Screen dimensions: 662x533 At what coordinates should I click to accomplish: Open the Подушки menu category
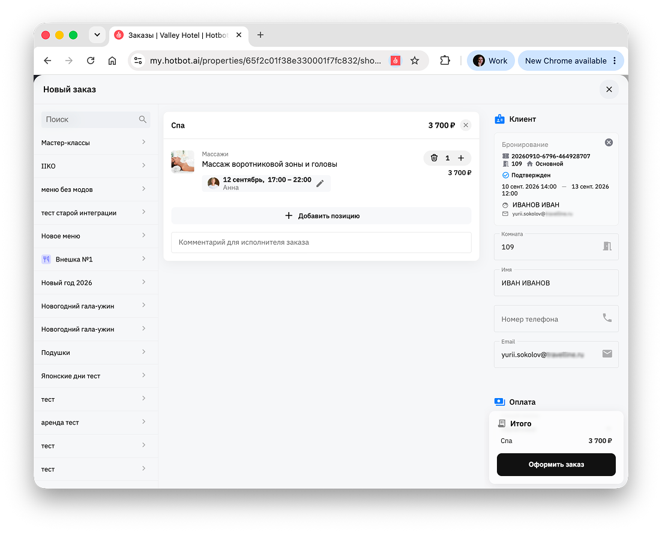96,353
